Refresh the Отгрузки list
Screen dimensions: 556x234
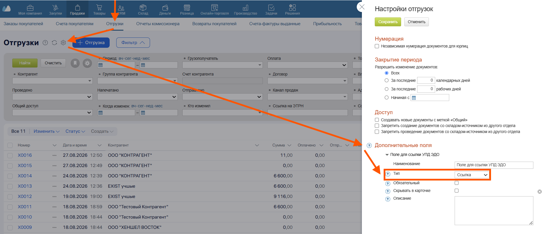point(54,43)
